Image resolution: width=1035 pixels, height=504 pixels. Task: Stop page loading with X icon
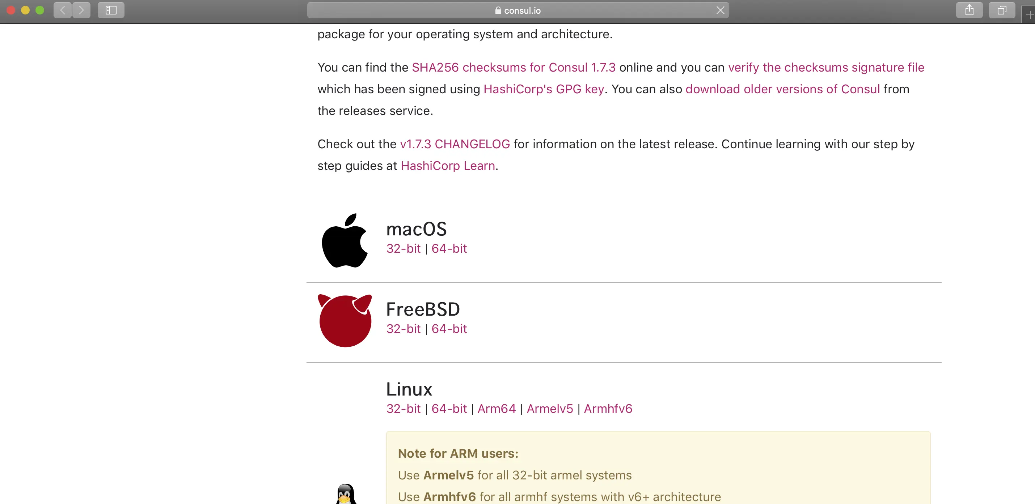point(720,10)
